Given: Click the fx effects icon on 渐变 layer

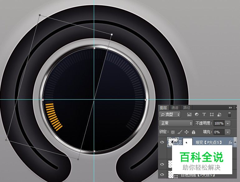Looking at the screenshot, I should coord(230,142).
